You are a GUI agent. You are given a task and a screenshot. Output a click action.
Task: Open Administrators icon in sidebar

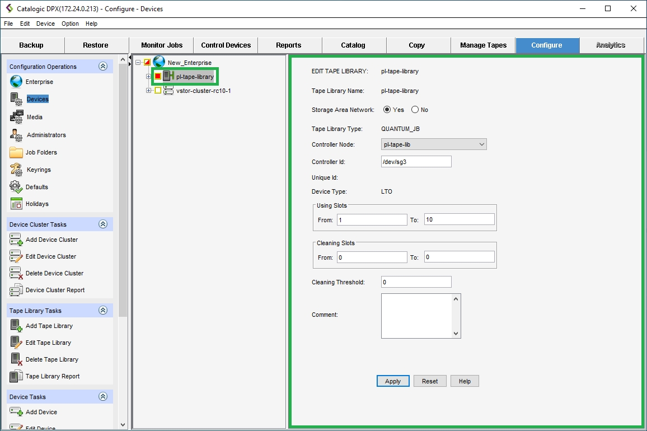coord(16,135)
